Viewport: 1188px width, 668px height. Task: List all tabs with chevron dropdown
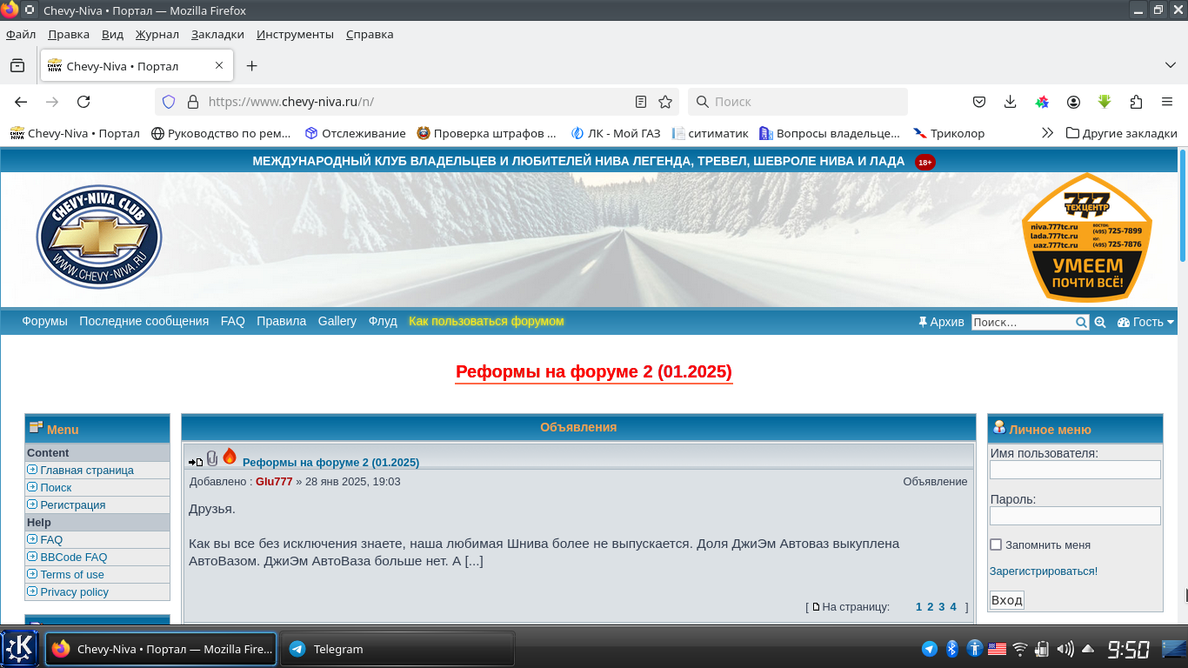(1171, 65)
